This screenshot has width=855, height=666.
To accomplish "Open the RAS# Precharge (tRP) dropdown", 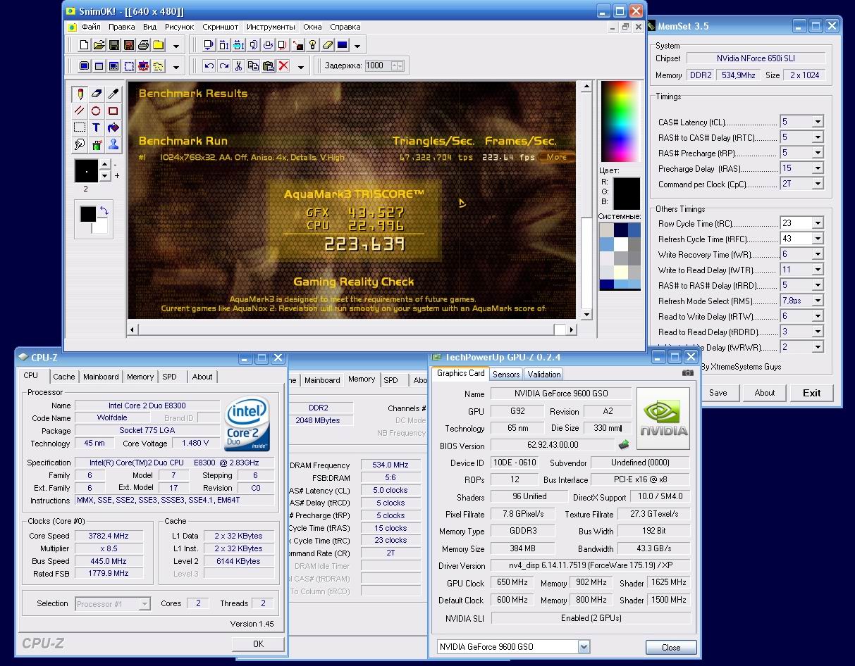I will (818, 153).
